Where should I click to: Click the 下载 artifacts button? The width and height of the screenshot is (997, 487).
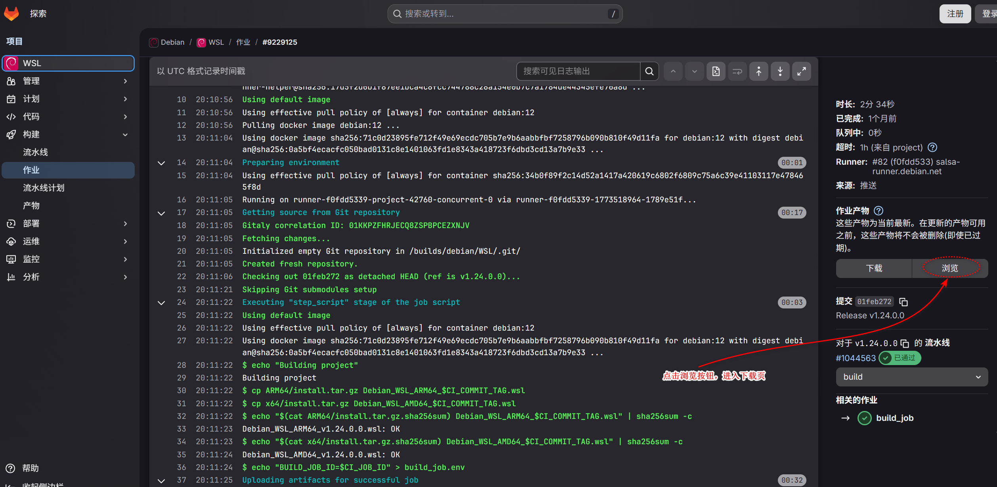tap(874, 268)
